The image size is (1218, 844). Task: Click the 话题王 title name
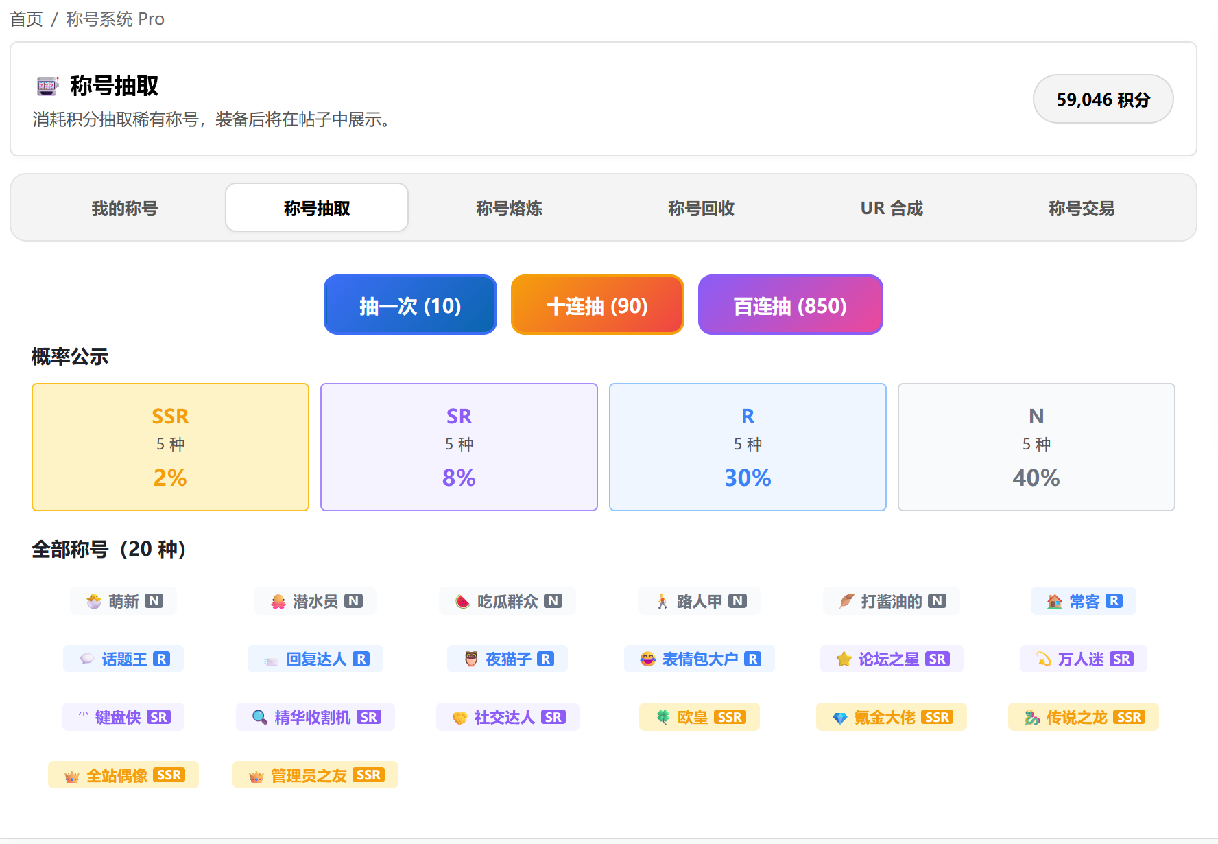click(124, 659)
